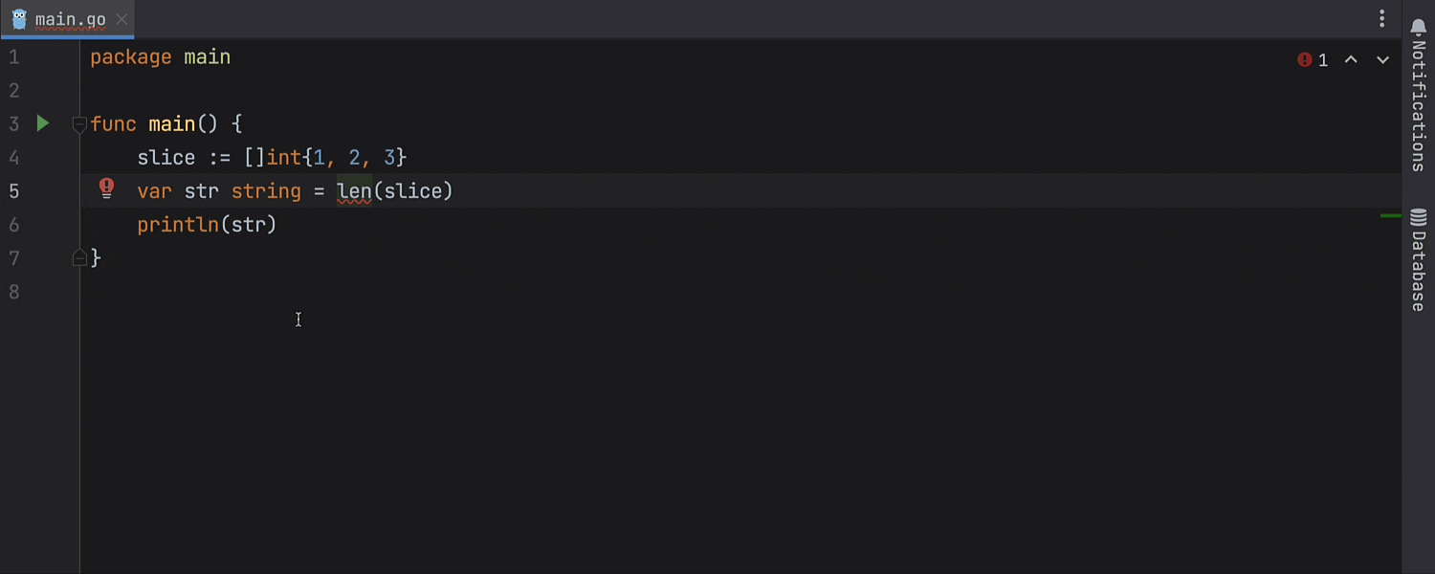Collapse func main with line 3 fold marker
Image resolution: width=1435 pixels, height=574 pixels.
[x=79, y=123]
